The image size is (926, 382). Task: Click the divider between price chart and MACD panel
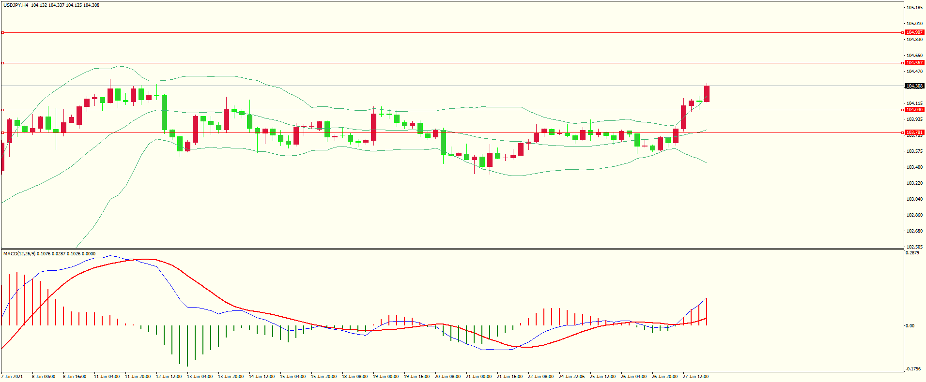point(452,249)
